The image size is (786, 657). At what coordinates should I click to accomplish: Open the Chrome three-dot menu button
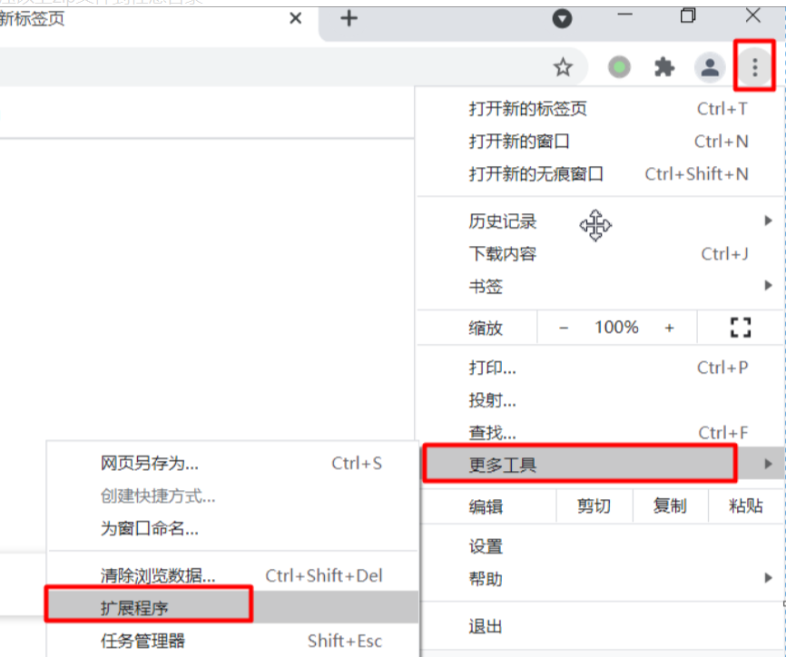tap(754, 66)
